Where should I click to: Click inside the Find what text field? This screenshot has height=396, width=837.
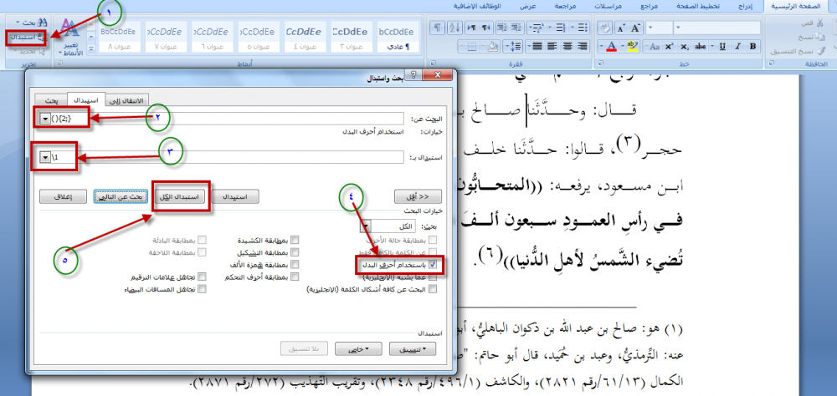click(251, 119)
